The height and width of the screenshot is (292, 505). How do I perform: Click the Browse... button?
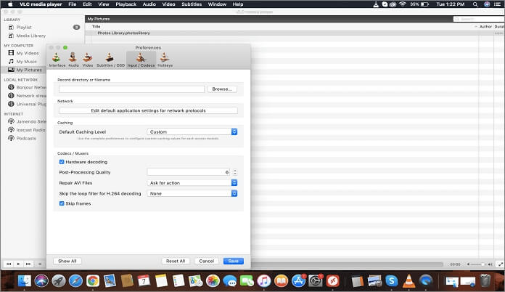pos(222,89)
